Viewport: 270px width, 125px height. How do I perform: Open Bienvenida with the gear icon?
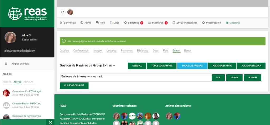click(61, 23)
